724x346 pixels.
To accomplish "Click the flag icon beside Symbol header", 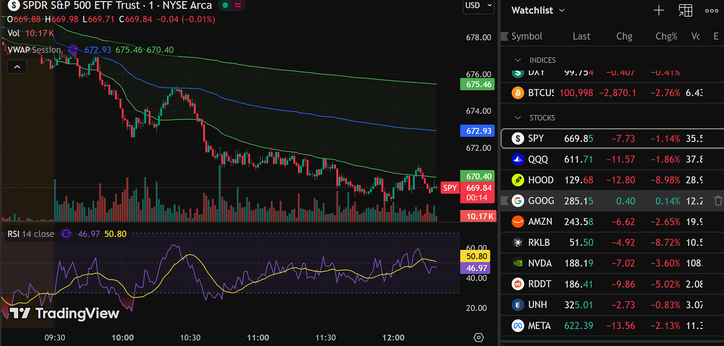I will [x=505, y=36].
